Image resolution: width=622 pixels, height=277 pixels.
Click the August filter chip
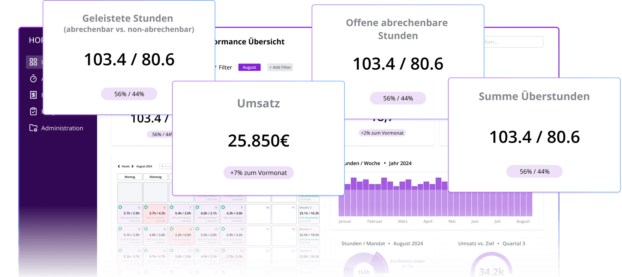(249, 67)
